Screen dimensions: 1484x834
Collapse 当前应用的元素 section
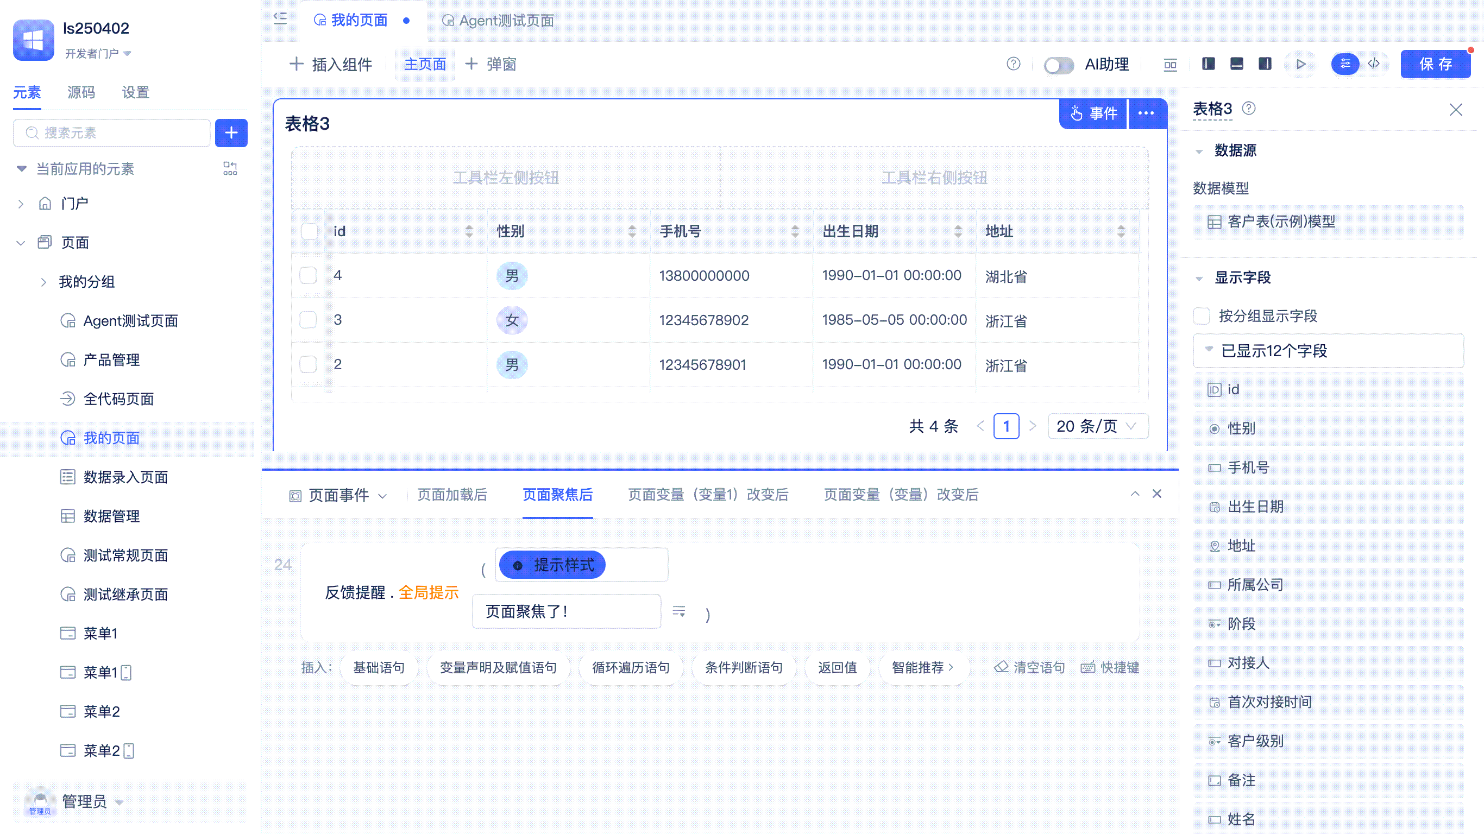pos(21,169)
